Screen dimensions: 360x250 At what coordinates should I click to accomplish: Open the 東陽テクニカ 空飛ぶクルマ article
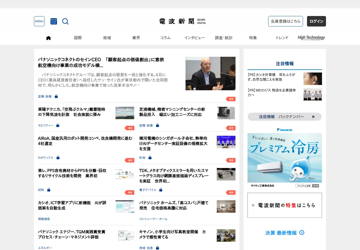[x=71, y=112]
